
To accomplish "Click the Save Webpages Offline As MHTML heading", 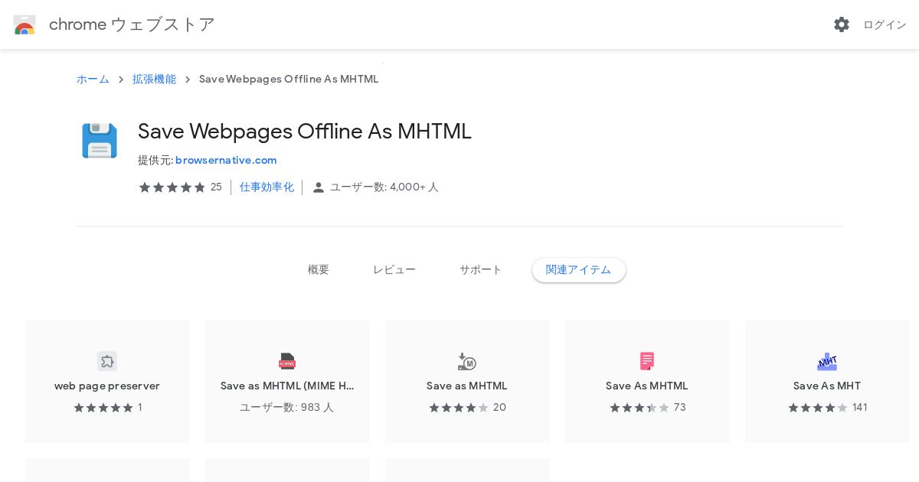I will click(x=305, y=132).
